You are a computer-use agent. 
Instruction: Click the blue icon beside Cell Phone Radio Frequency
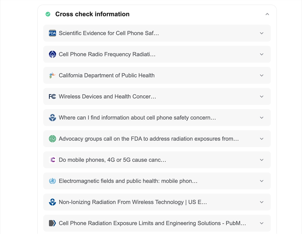click(x=52, y=54)
